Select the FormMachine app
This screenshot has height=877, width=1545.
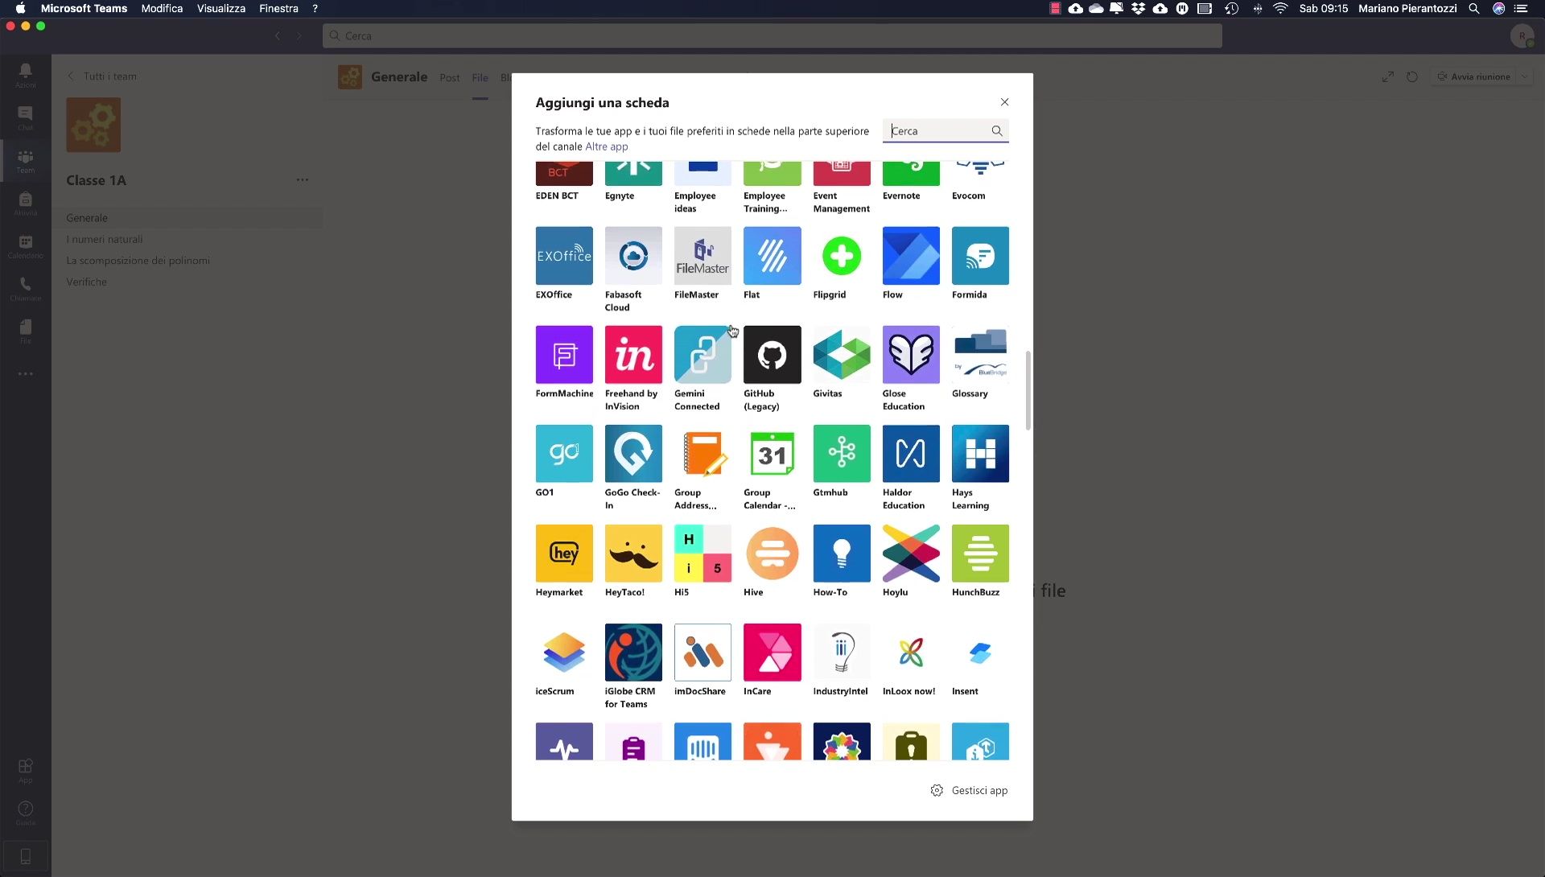[564, 355]
